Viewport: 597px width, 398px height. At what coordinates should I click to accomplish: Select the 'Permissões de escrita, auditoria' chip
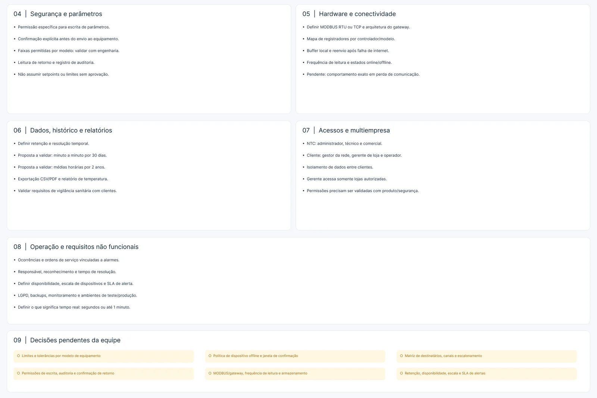(104, 373)
